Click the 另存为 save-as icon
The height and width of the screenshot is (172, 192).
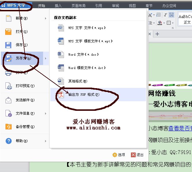(x=8, y=59)
